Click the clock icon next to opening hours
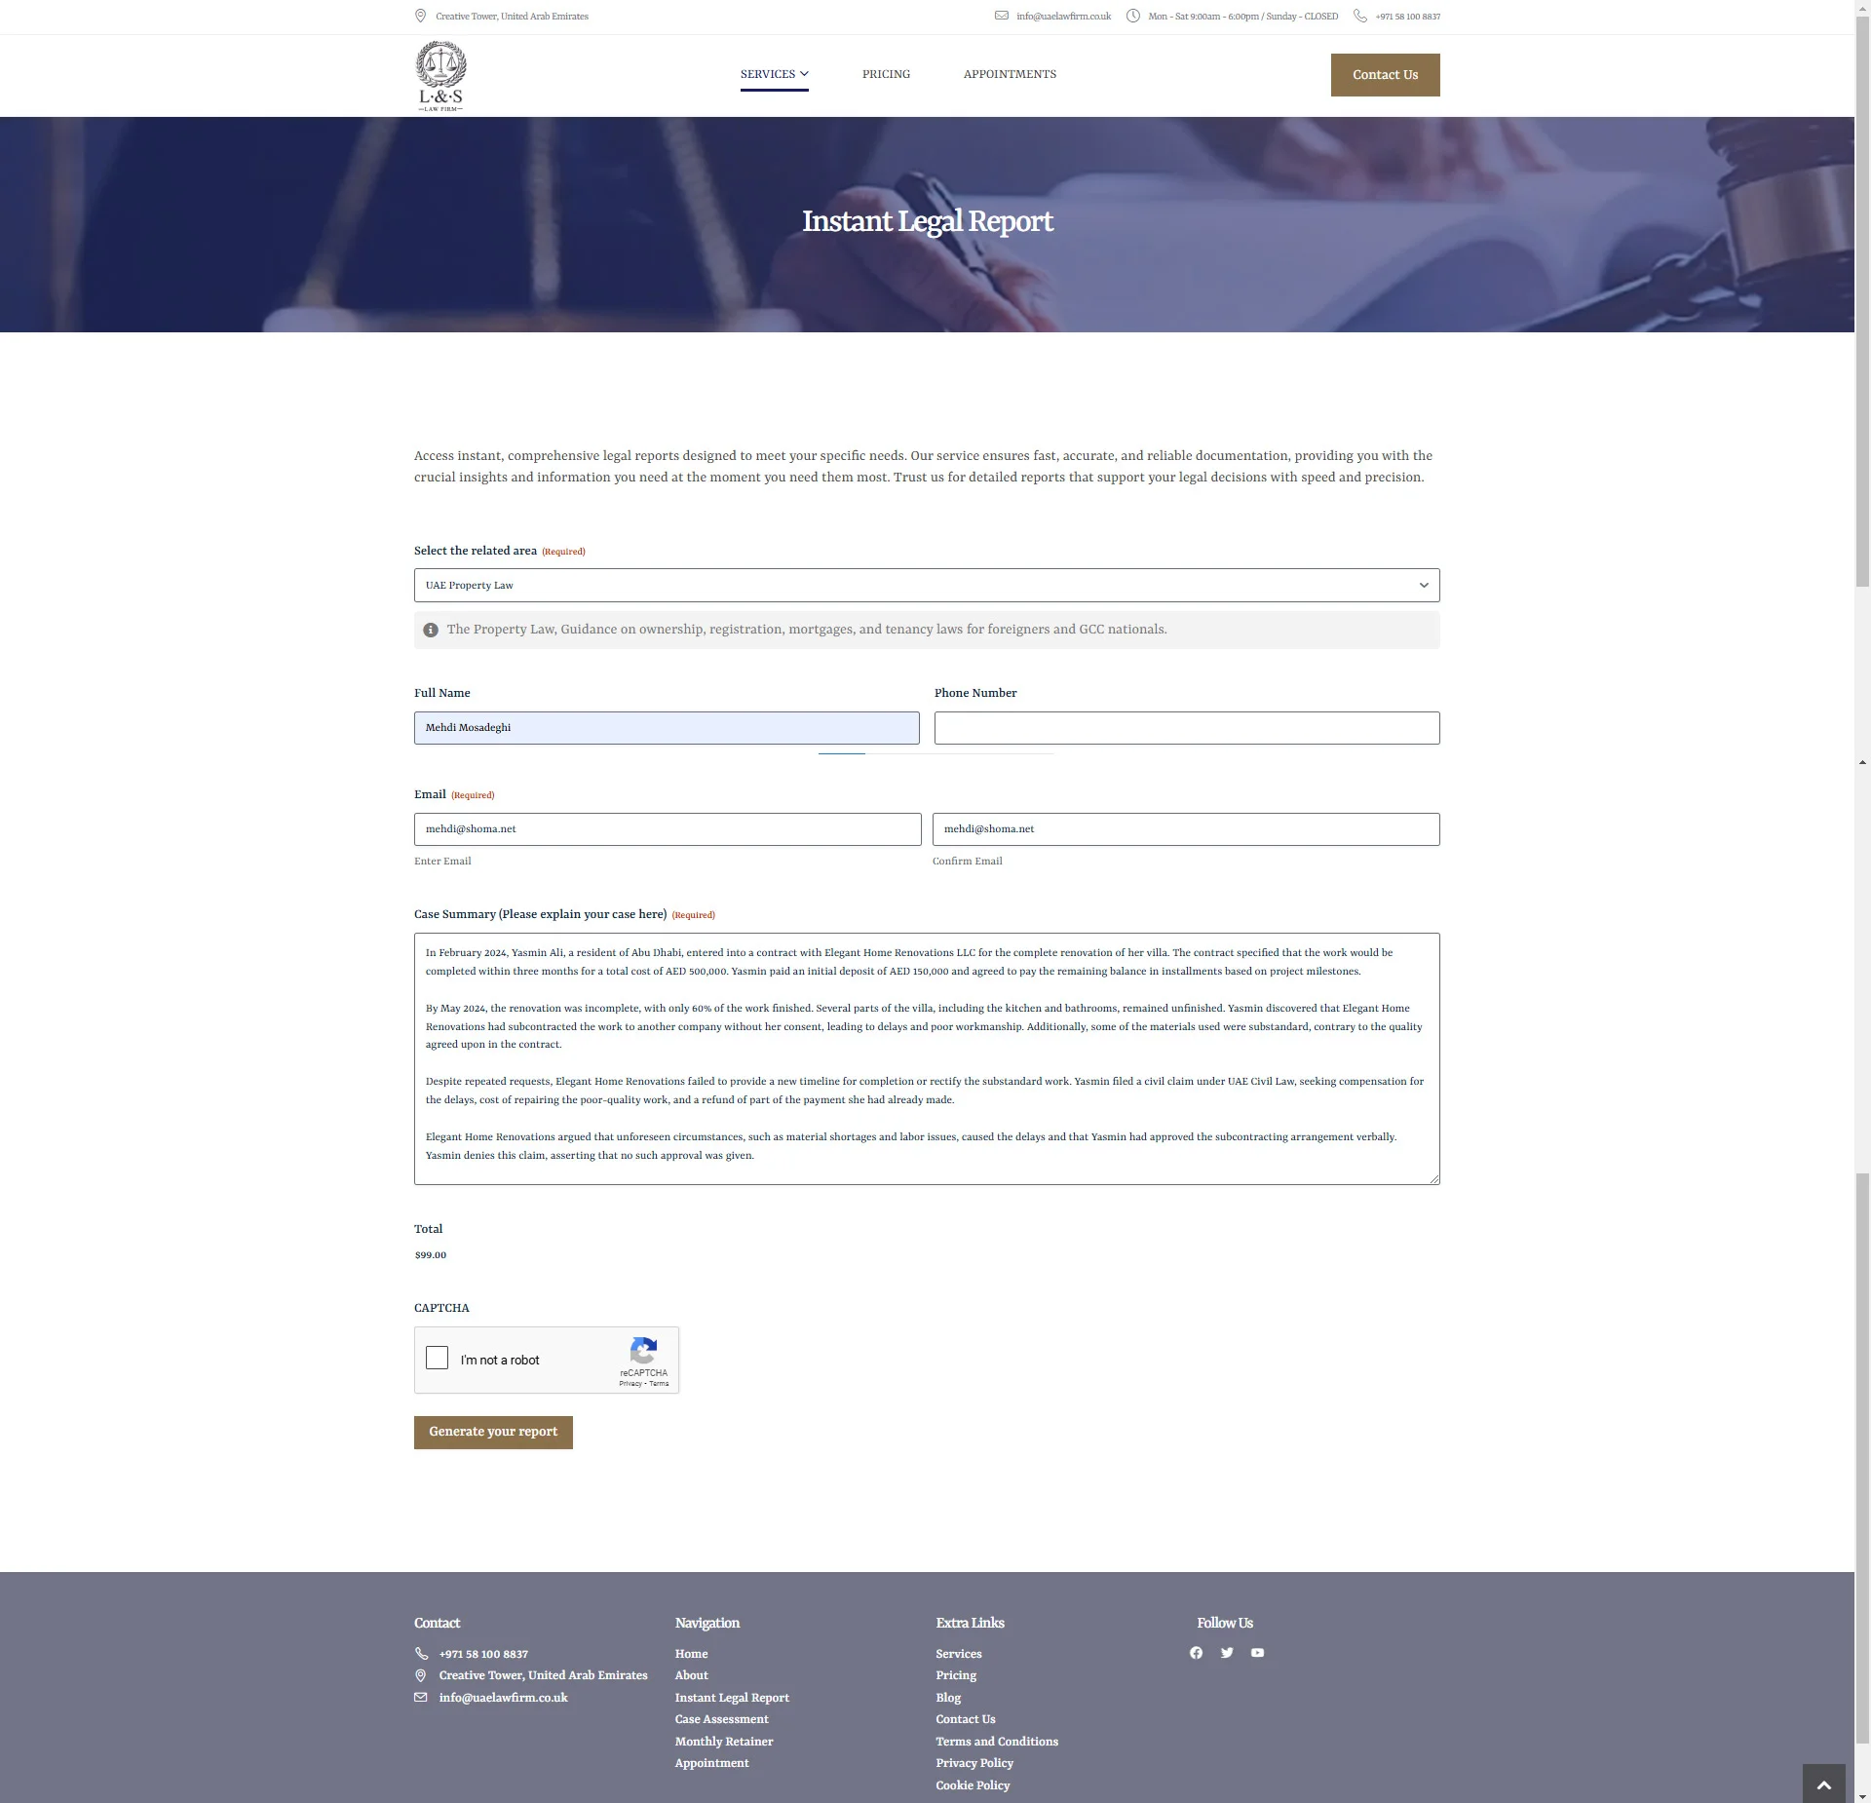This screenshot has width=1871, height=1803. point(1132,16)
